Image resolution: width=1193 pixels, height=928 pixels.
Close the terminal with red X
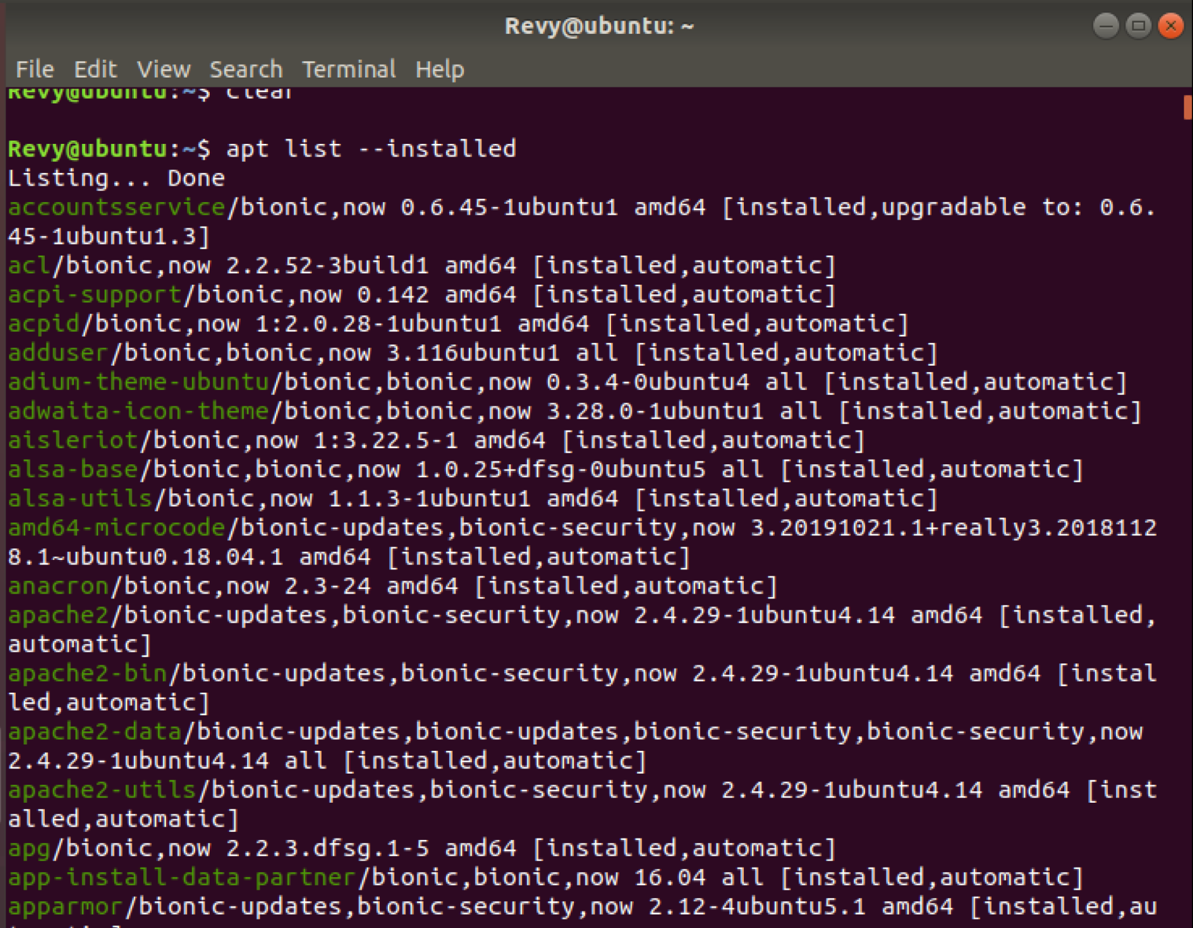tap(1171, 26)
